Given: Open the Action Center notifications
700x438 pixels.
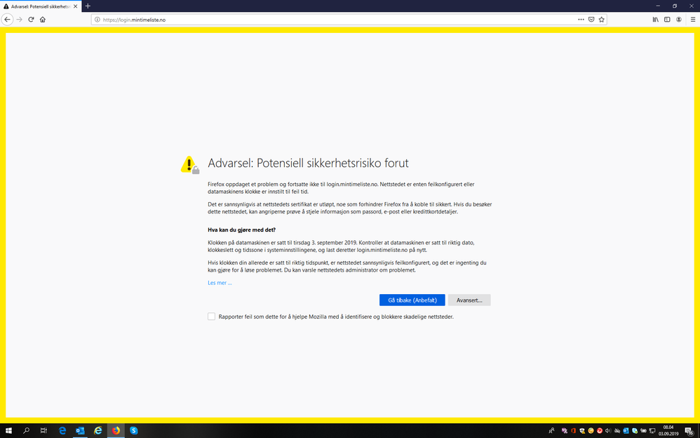Looking at the screenshot, I should tap(689, 431).
